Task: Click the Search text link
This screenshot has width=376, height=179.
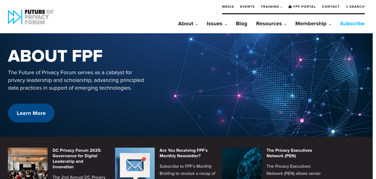Action: point(357,7)
